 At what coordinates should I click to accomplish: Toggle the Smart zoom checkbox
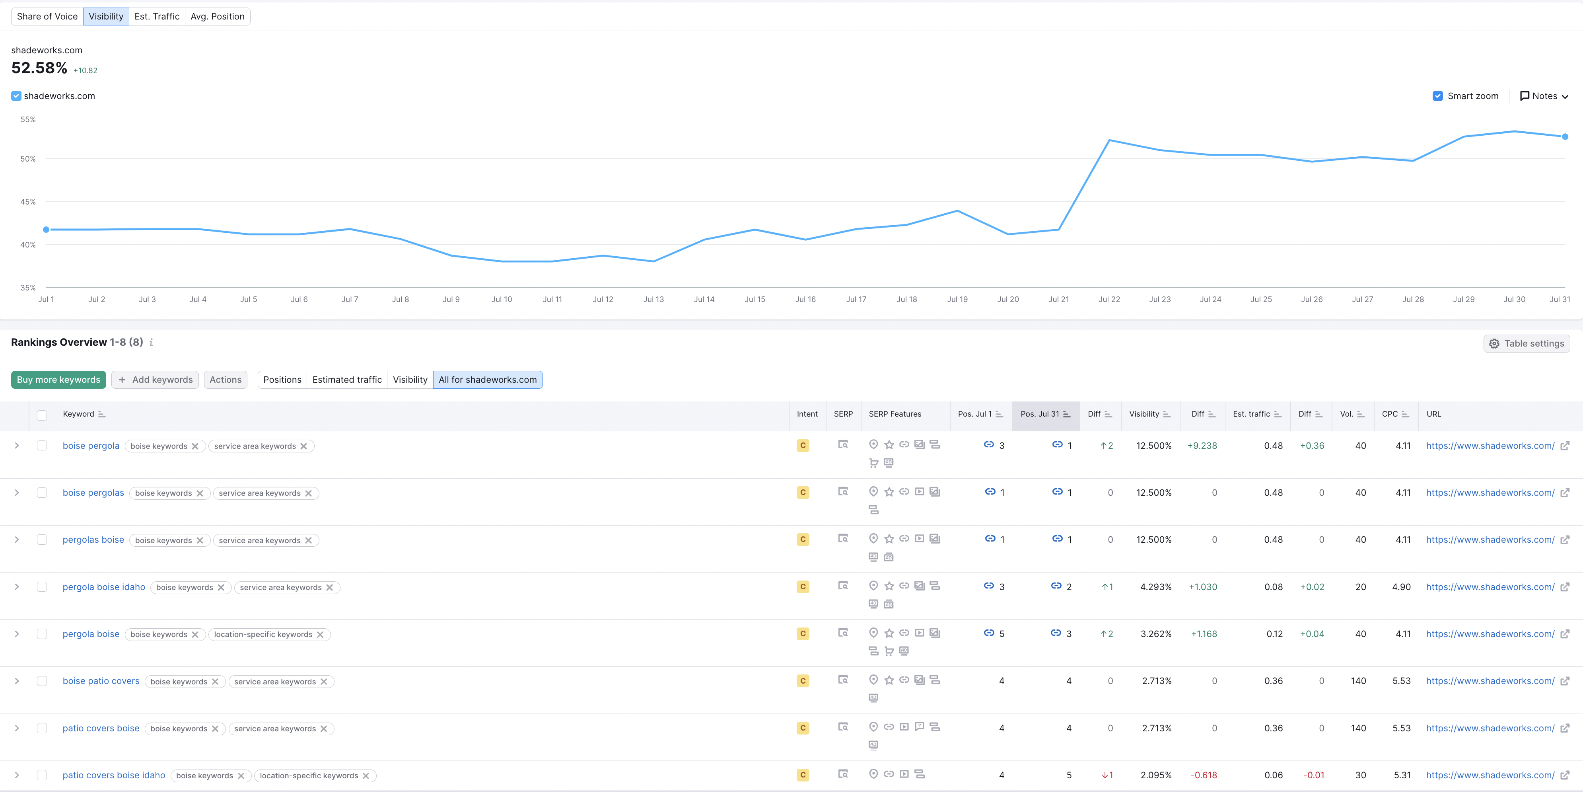[x=1437, y=96]
